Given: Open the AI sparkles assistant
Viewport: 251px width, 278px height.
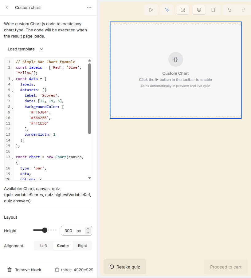Looking at the screenshot, I should (x=167, y=10).
